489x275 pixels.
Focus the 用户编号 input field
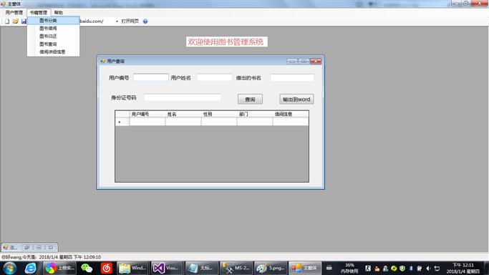pyautogui.click(x=151, y=77)
